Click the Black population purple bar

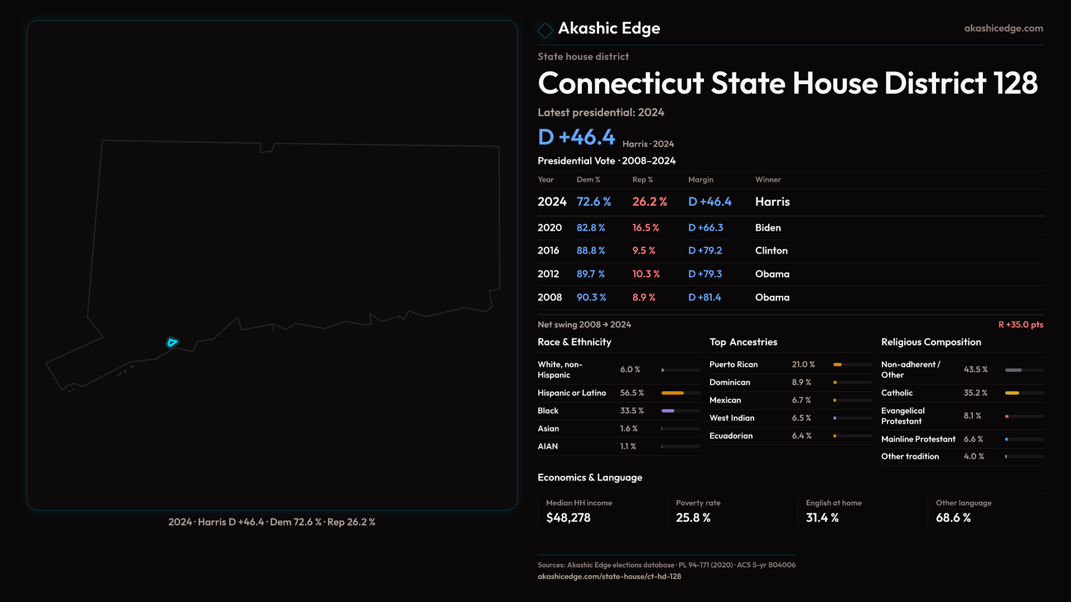click(x=668, y=411)
